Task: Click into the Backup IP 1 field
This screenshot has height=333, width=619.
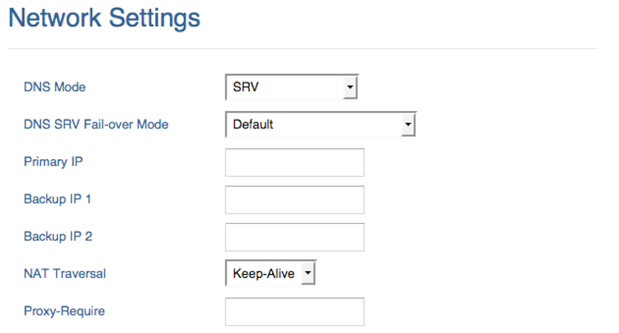Action: 295,199
